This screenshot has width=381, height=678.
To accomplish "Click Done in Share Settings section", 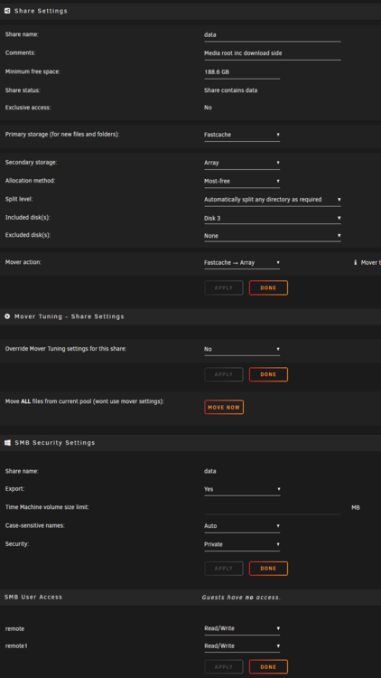I will click(268, 288).
